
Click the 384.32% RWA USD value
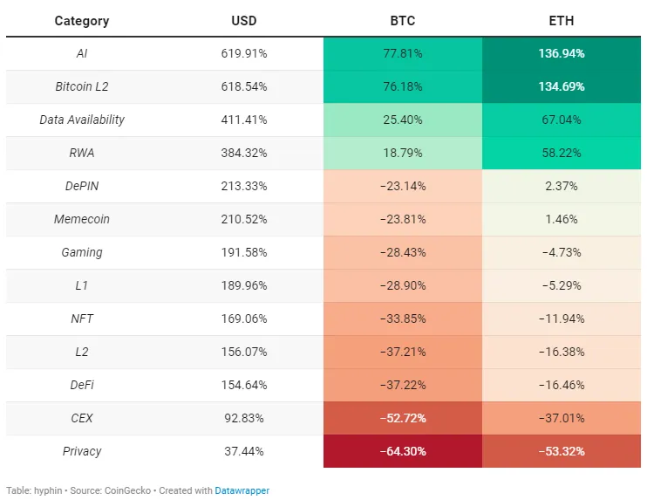(x=244, y=153)
